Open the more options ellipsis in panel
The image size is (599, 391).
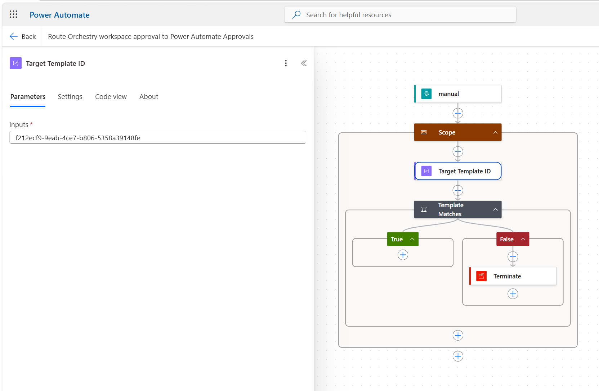click(x=286, y=63)
